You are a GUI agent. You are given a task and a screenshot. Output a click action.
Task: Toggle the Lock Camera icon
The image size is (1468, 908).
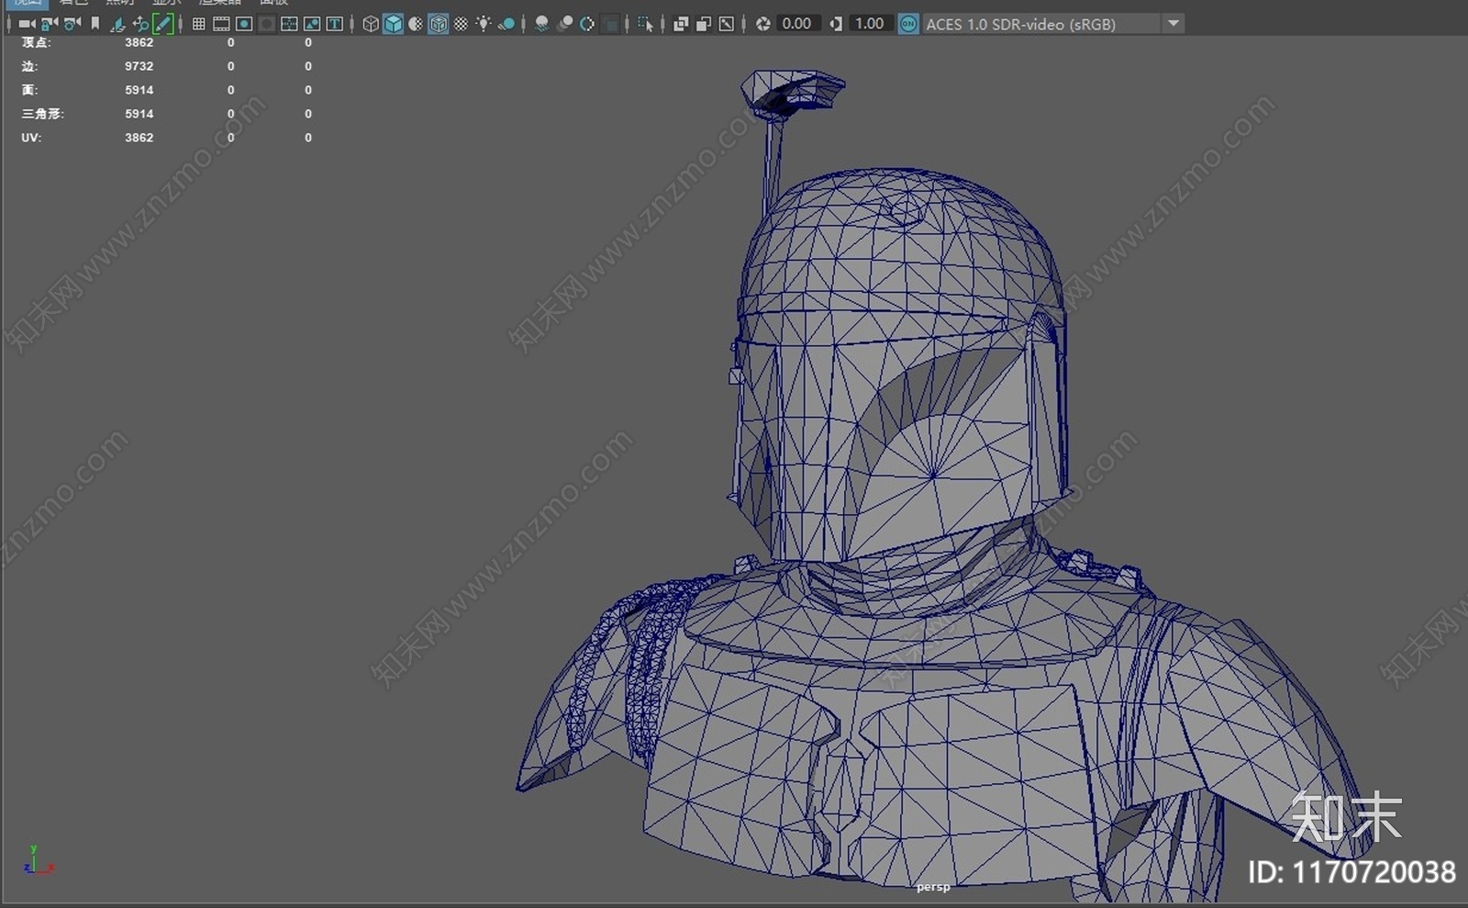tap(50, 24)
